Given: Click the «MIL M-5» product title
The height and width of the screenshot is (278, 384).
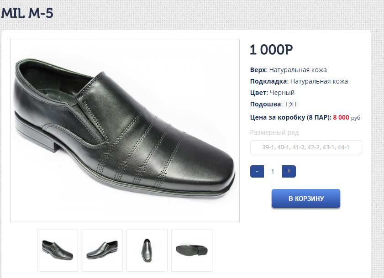Looking at the screenshot, I should tap(27, 13).
